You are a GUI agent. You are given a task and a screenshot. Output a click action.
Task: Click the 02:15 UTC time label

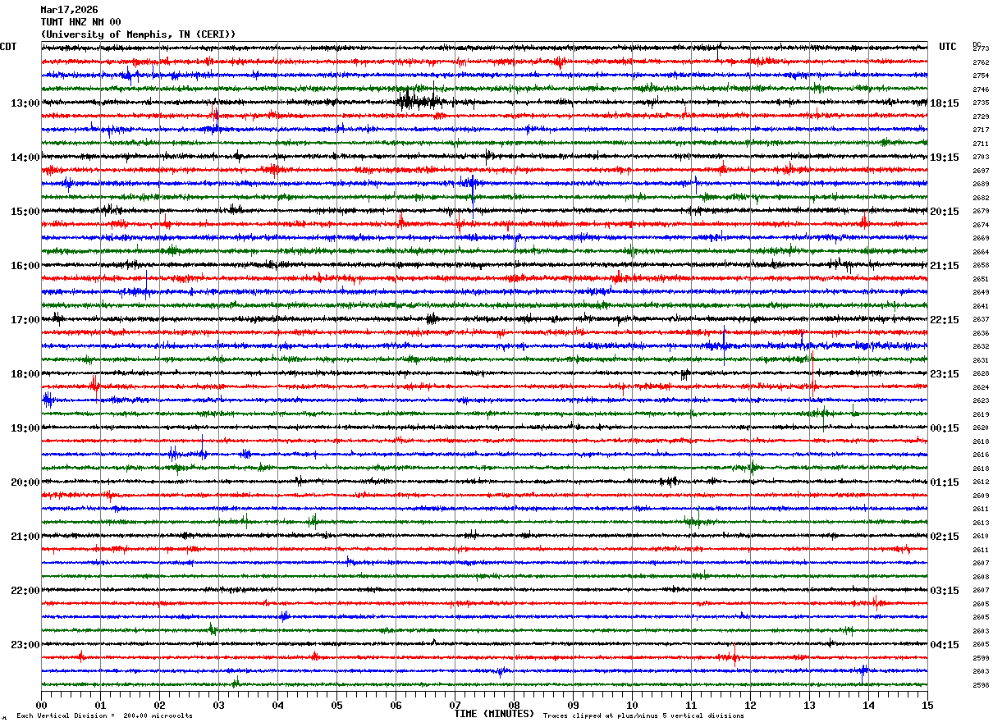(945, 537)
